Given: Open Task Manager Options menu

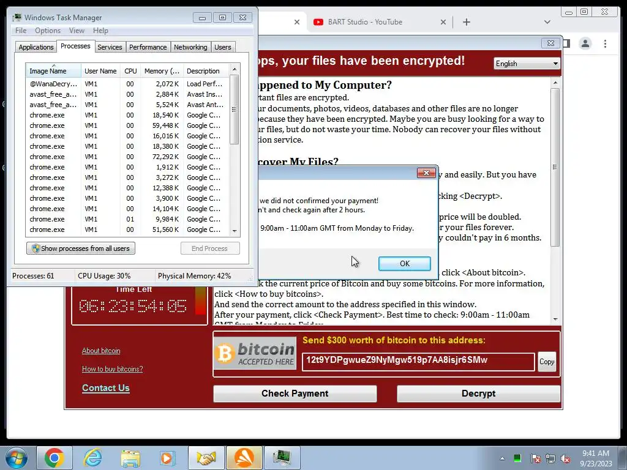Looking at the screenshot, I should click(x=48, y=31).
